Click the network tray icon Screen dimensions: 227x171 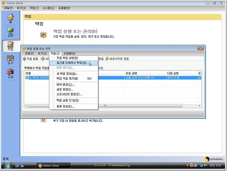click(201, 165)
